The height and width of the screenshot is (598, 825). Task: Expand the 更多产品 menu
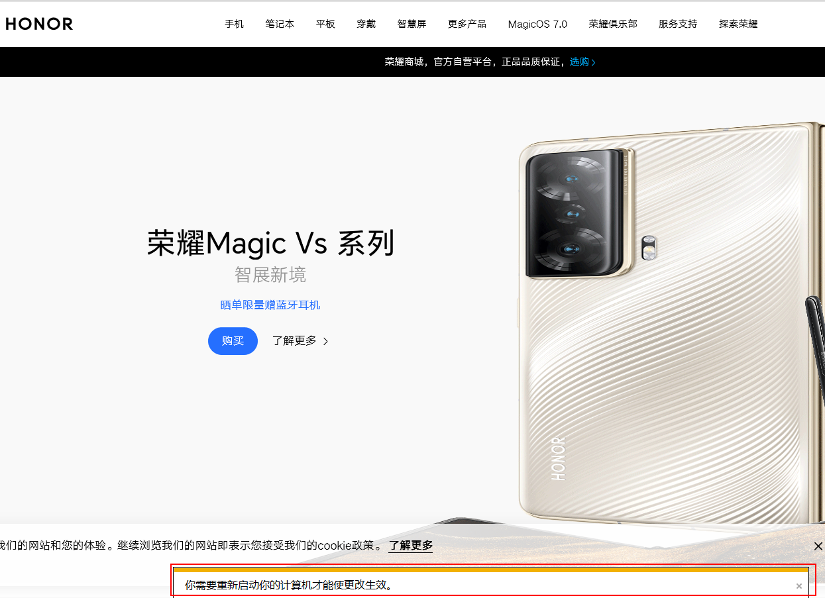[467, 24]
